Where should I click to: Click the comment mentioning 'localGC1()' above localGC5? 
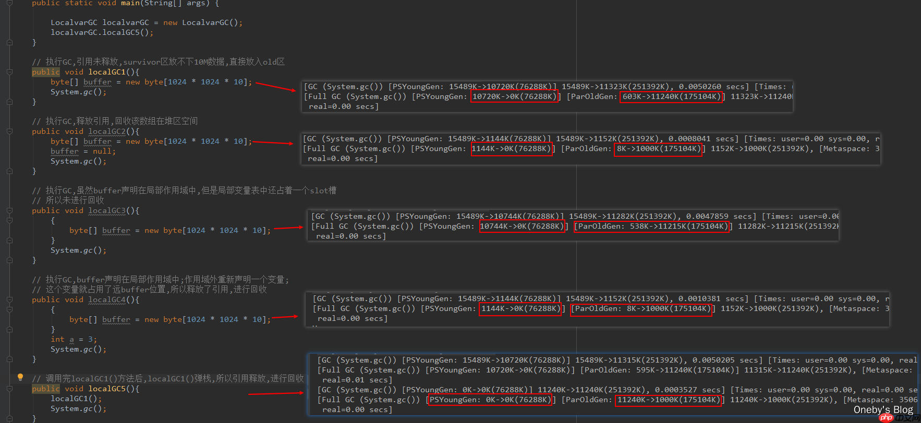point(168,379)
